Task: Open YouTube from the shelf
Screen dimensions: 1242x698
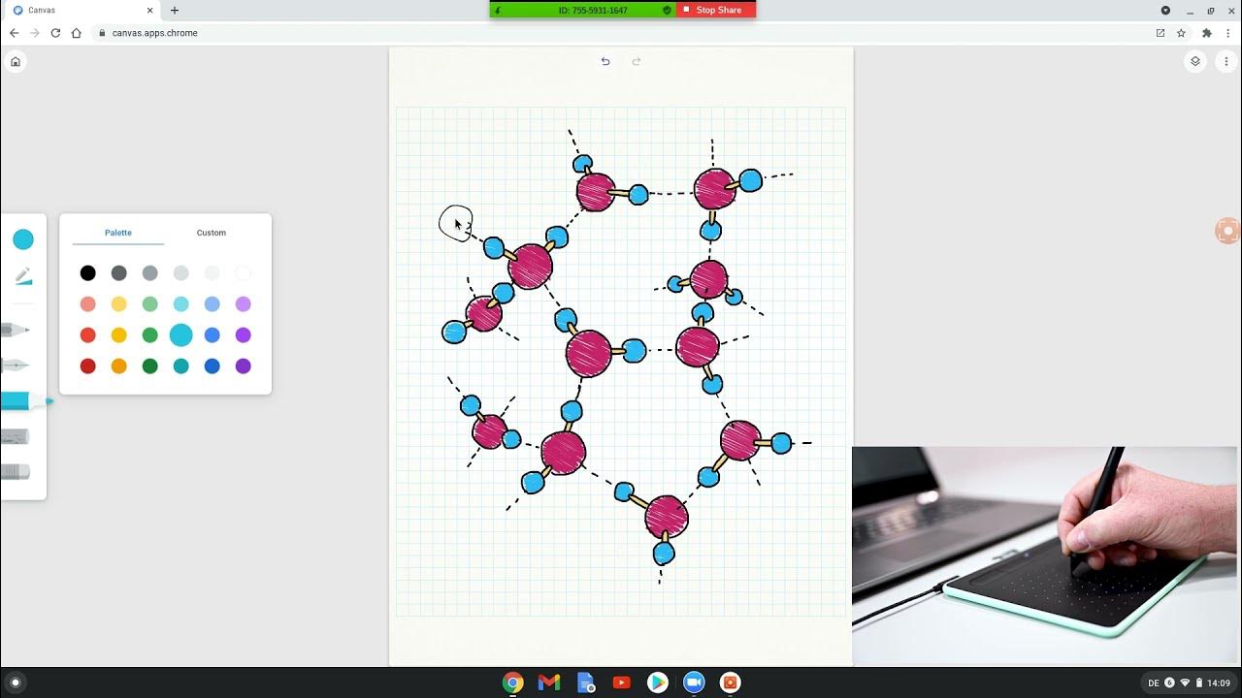Action: tap(622, 682)
